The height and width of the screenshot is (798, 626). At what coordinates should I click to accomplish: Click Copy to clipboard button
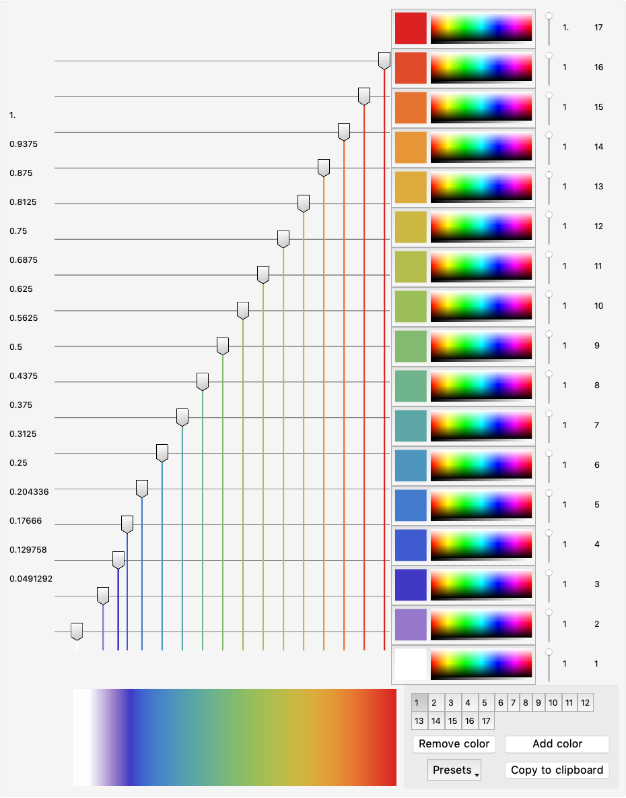pos(557,770)
